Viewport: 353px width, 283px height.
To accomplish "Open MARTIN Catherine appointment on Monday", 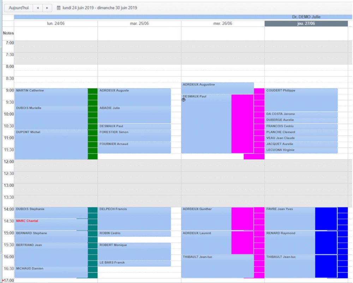I will (51, 97).
